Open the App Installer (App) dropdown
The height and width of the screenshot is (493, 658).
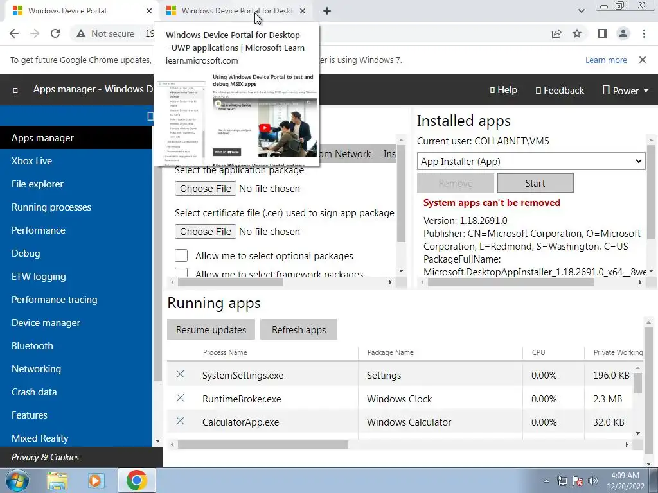531,161
